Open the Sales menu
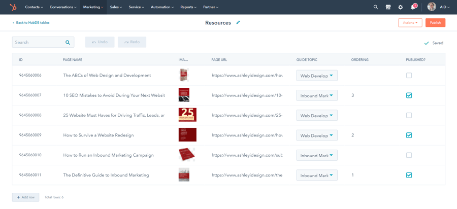 pos(116,7)
